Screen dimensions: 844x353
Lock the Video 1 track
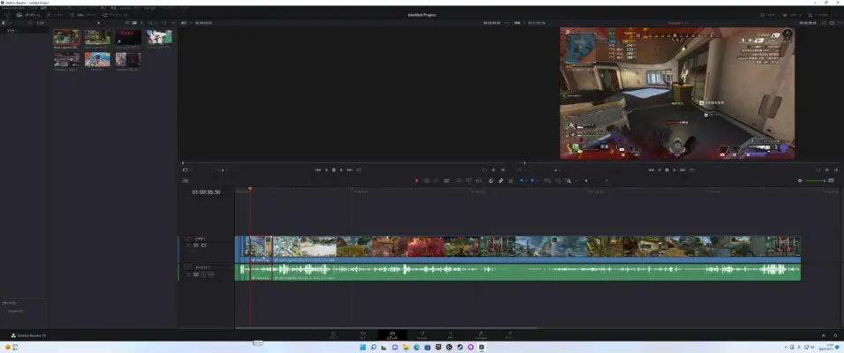pos(188,245)
